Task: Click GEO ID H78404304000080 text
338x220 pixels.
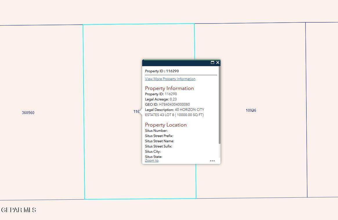Action: [x=167, y=104]
